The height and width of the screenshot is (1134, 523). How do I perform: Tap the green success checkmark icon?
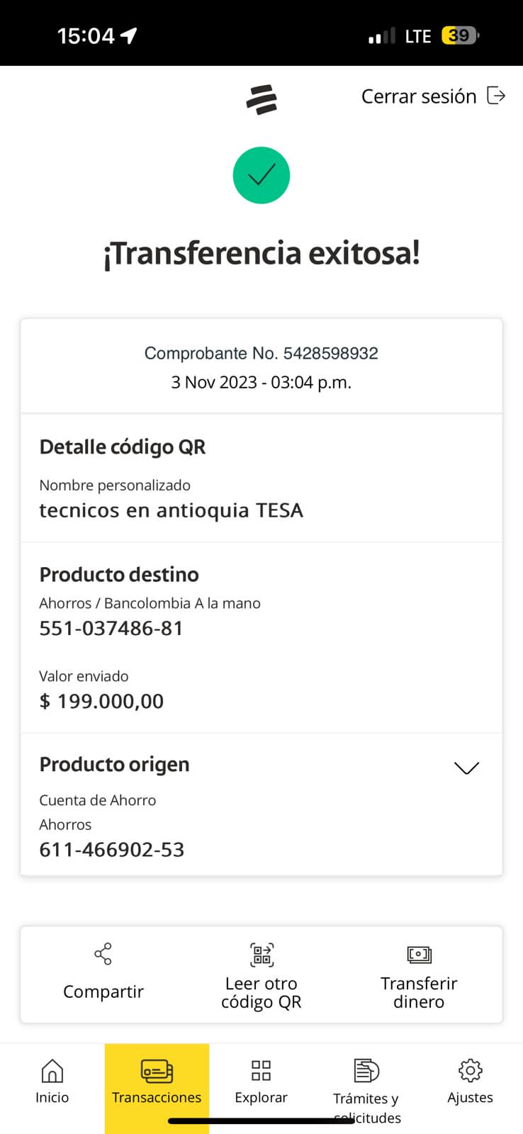(x=261, y=175)
